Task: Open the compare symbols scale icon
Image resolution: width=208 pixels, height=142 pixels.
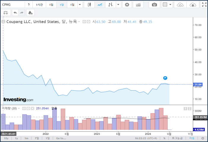Action: pos(6,13)
